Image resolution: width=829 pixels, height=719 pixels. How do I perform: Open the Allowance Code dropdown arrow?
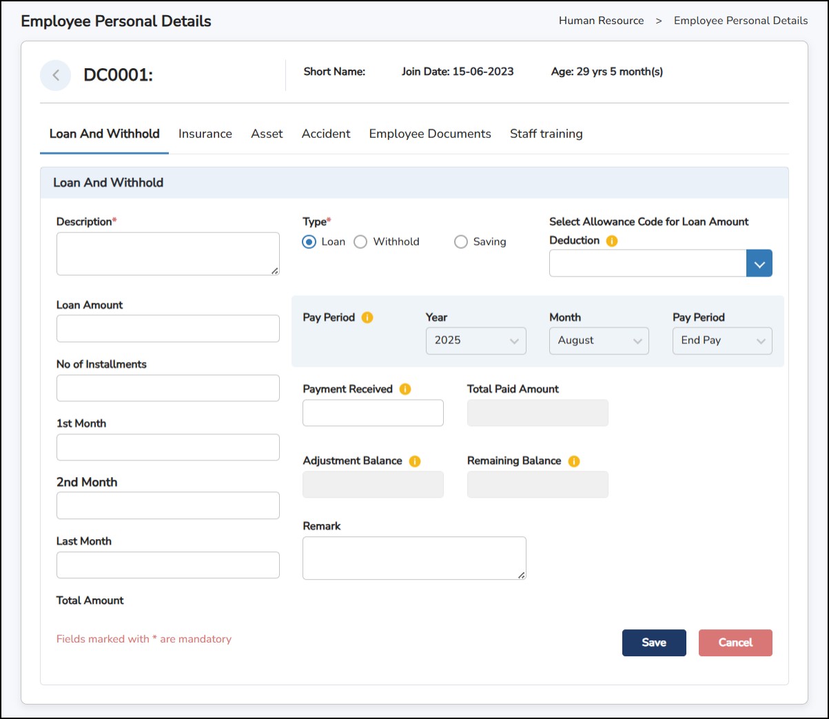[x=759, y=263]
